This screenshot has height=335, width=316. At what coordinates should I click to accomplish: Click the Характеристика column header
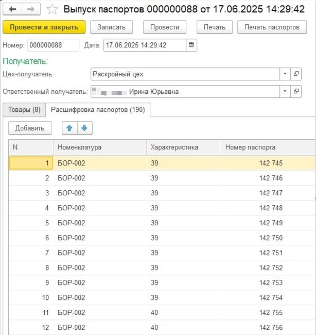(174, 147)
